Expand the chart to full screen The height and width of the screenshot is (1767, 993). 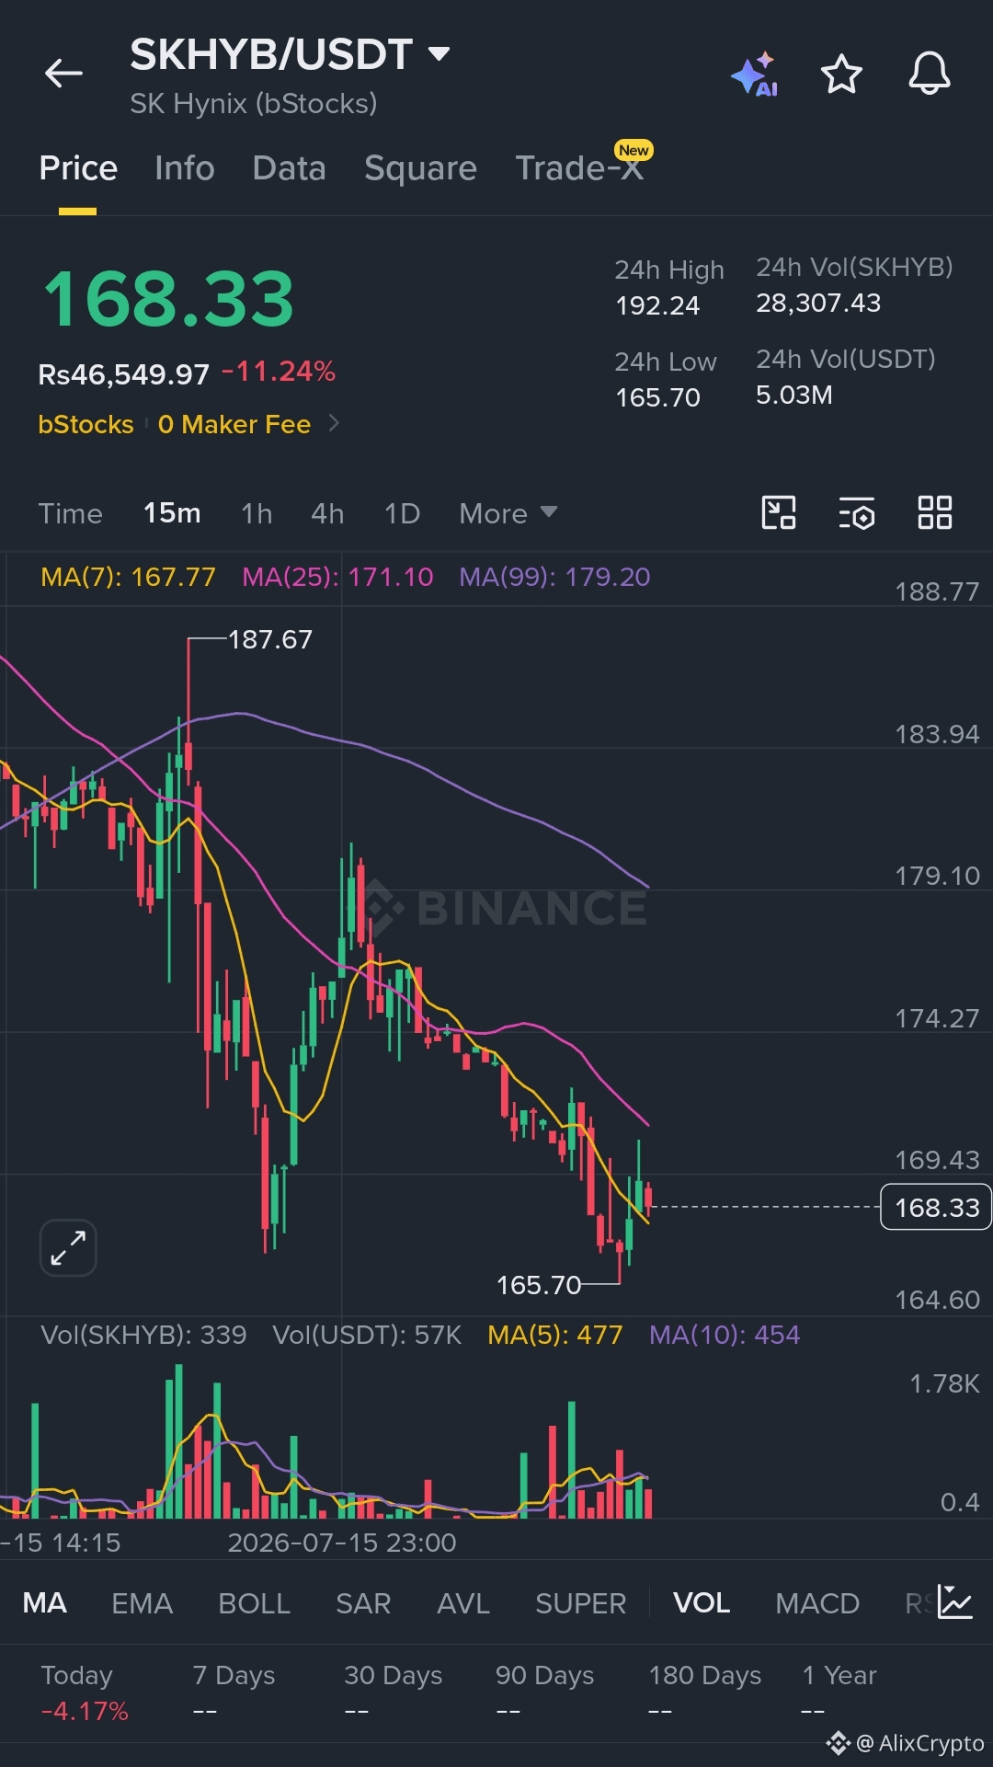68,1248
